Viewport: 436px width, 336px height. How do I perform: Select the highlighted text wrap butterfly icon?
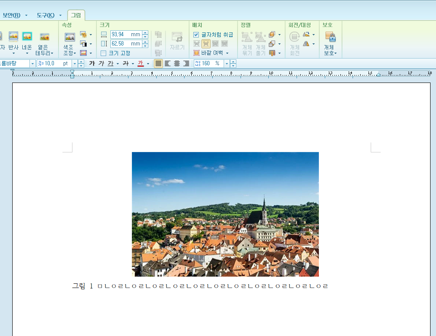[206, 44]
